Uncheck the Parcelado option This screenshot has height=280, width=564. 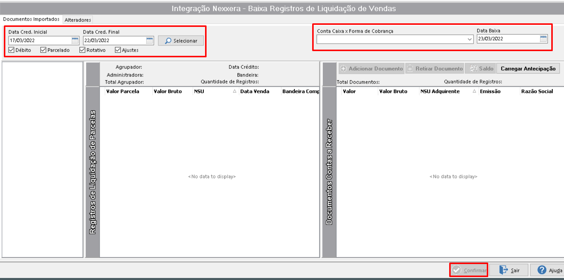point(43,50)
